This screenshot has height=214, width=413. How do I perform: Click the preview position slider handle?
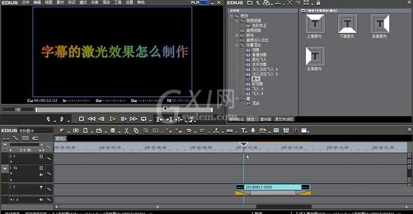click(165, 108)
